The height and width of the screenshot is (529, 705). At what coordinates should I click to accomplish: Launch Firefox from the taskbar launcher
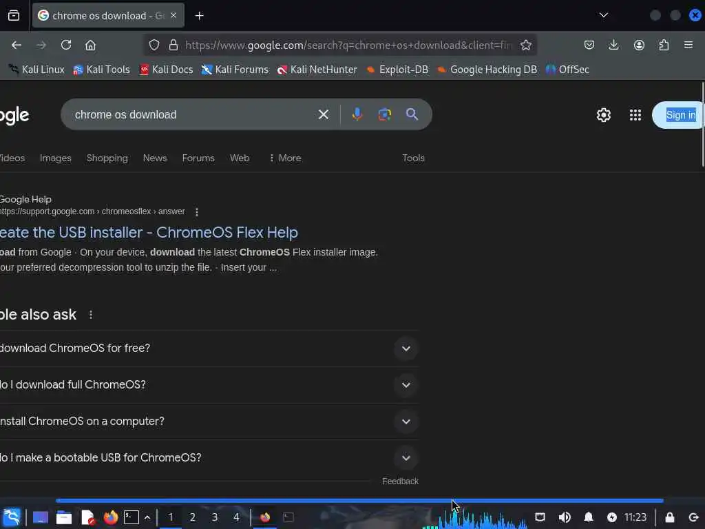[x=111, y=517]
